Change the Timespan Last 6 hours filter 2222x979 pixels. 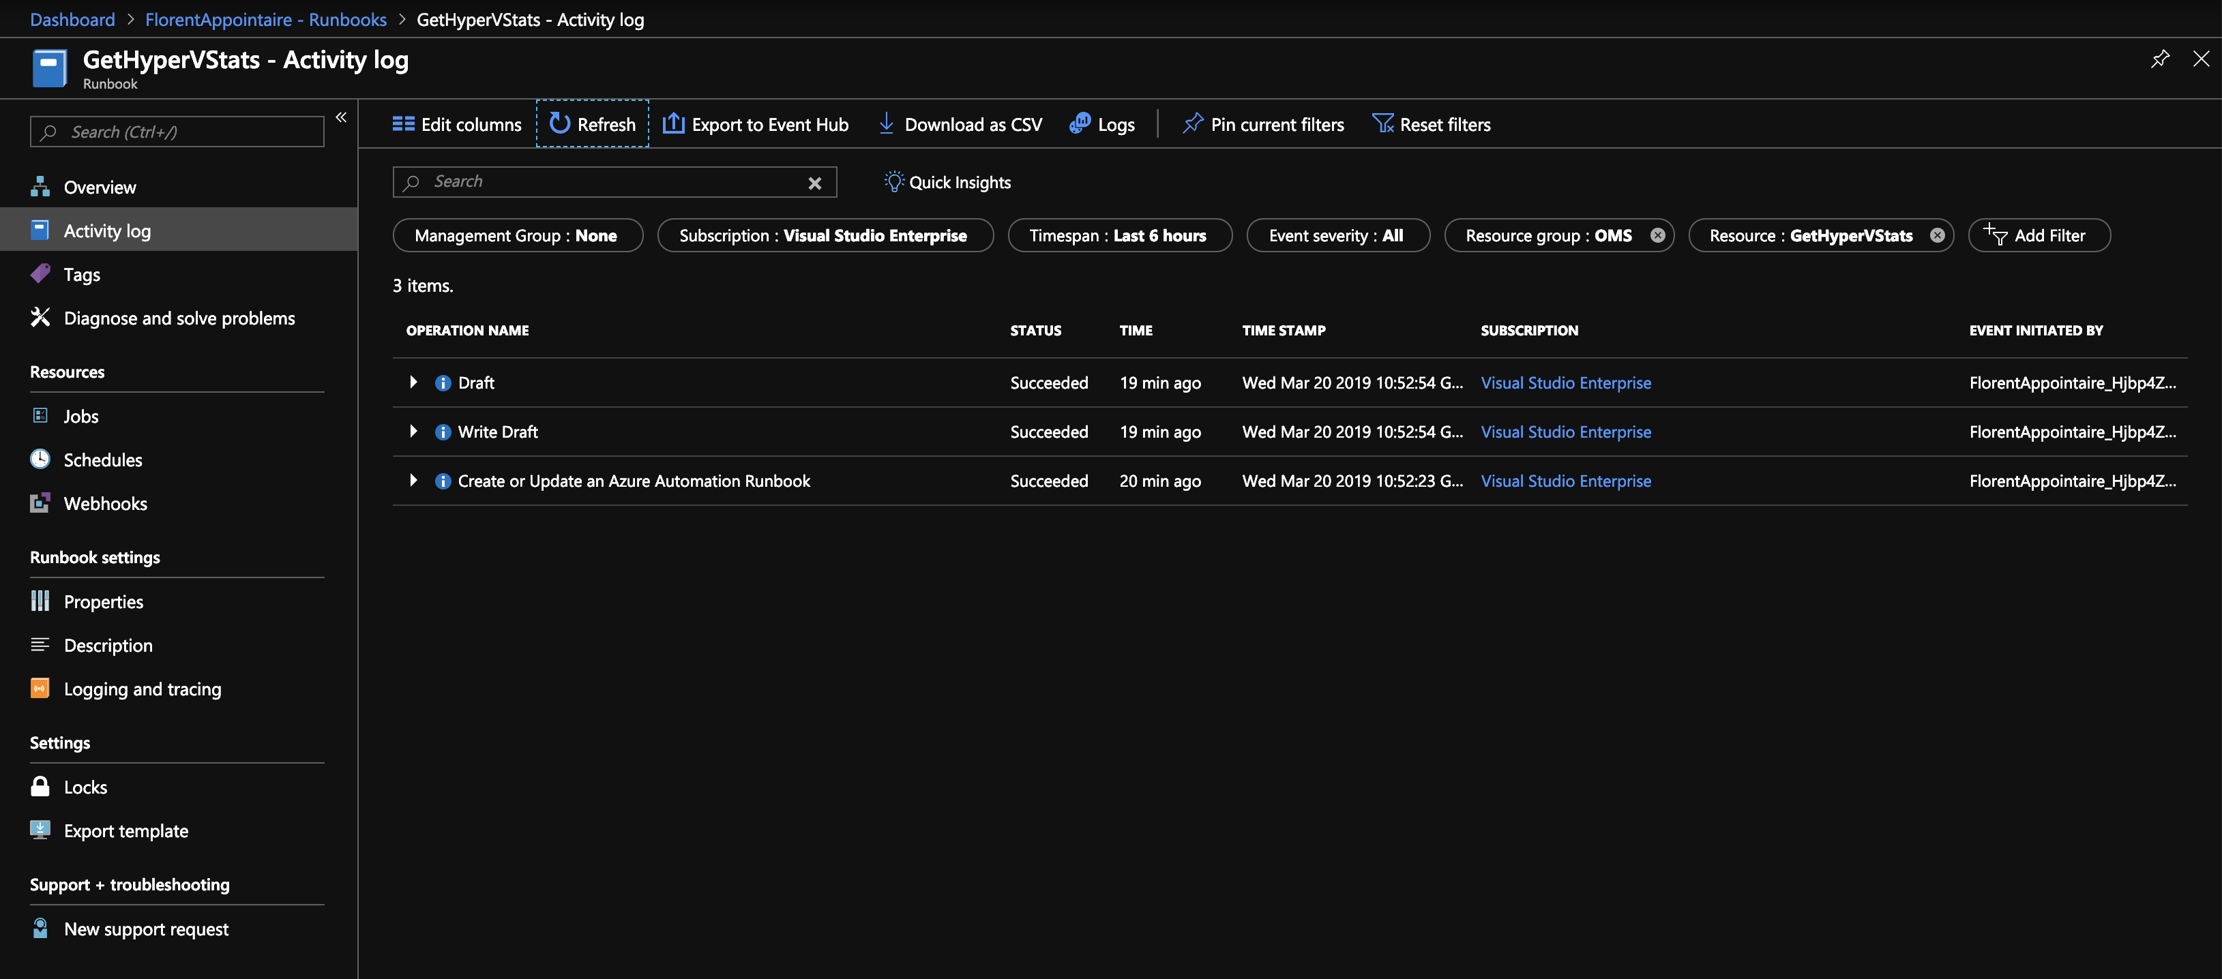pos(1120,235)
